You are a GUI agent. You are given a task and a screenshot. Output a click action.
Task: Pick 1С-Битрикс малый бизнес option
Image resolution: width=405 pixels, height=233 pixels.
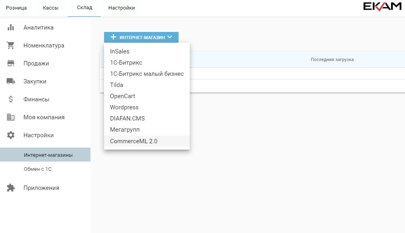point(147,74)
